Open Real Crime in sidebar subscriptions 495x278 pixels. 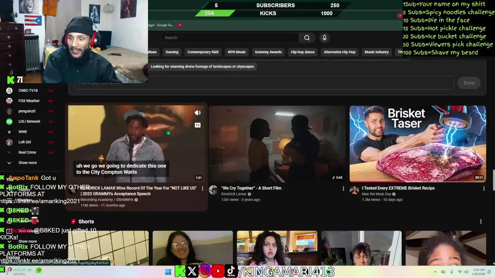(27, 153)
